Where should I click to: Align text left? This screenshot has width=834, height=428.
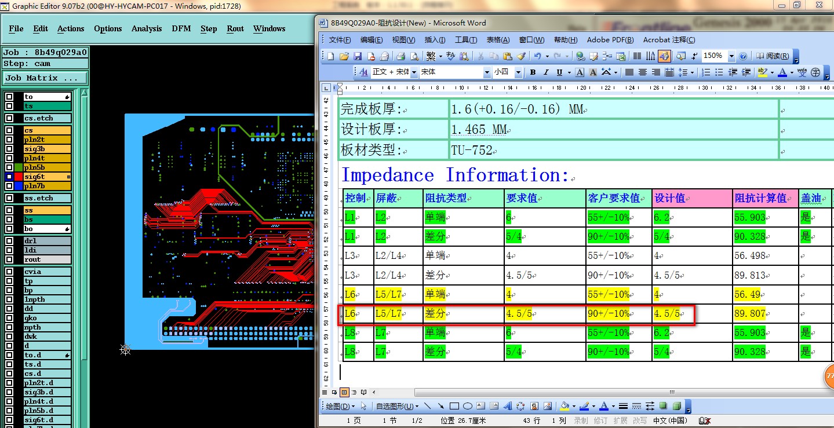[x=629, y=72]
